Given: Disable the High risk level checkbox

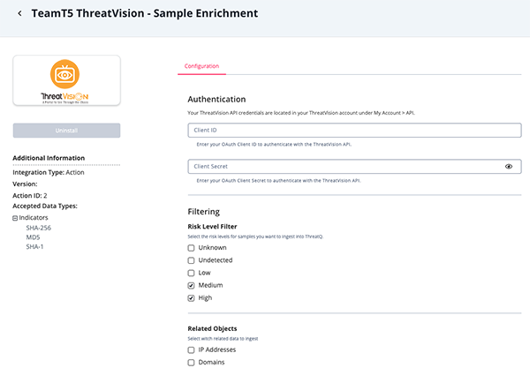Looking at the screenshot, I should pos(191,298).
